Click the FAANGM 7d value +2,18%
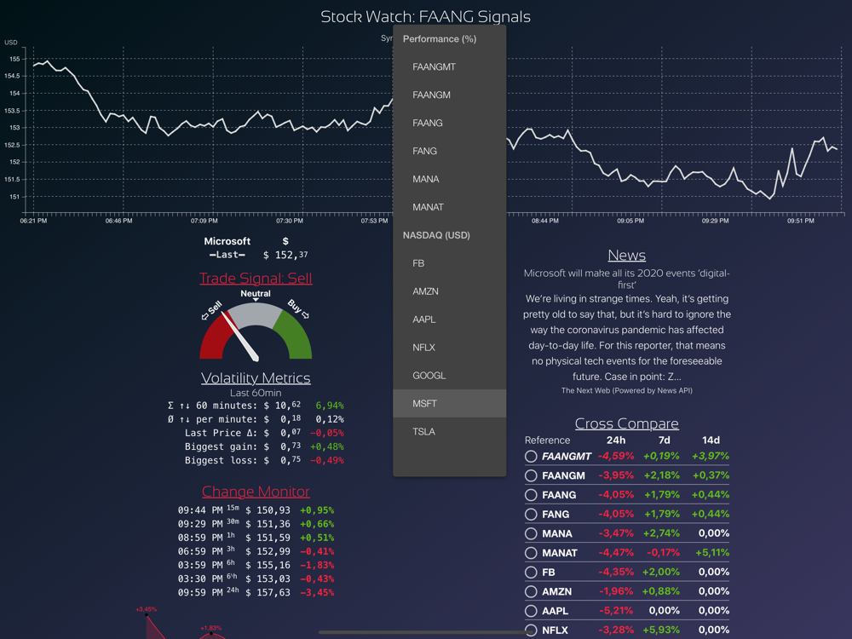This screenshot has height=639, width=852. pos(661,475)
